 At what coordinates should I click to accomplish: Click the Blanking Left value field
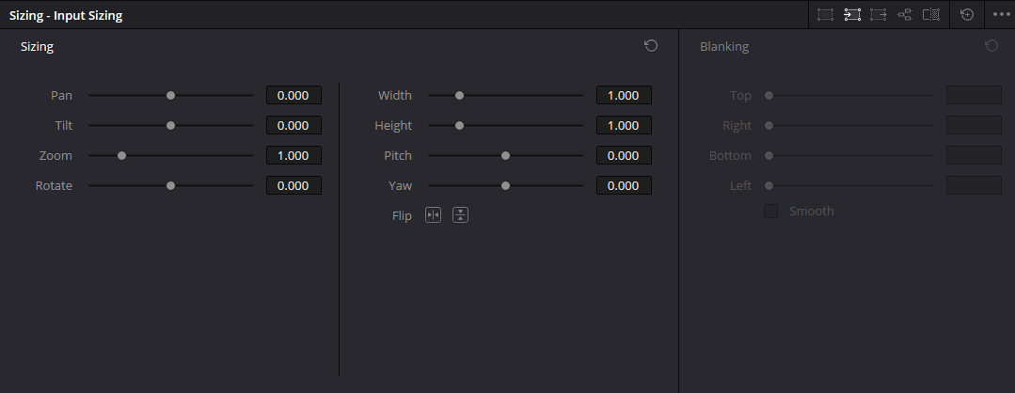tap(975, 186)
